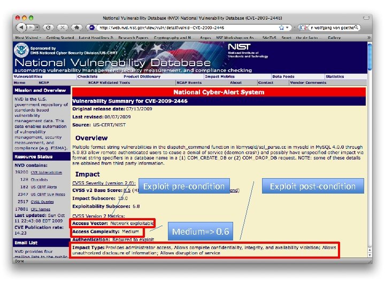Open the Research Papers bookmark folder
The image size is (385, 288).
point(133,38)
